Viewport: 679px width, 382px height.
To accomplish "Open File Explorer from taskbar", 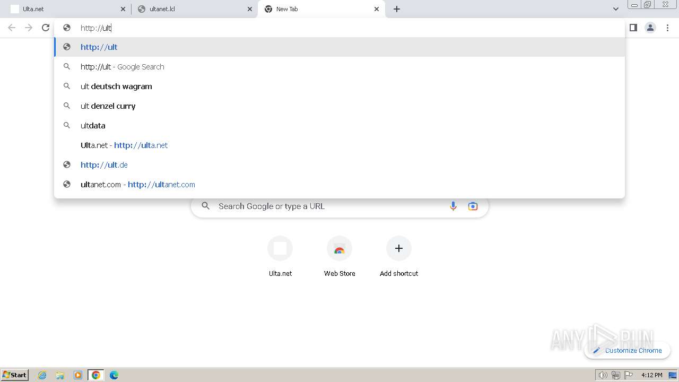I will point(60,375).
